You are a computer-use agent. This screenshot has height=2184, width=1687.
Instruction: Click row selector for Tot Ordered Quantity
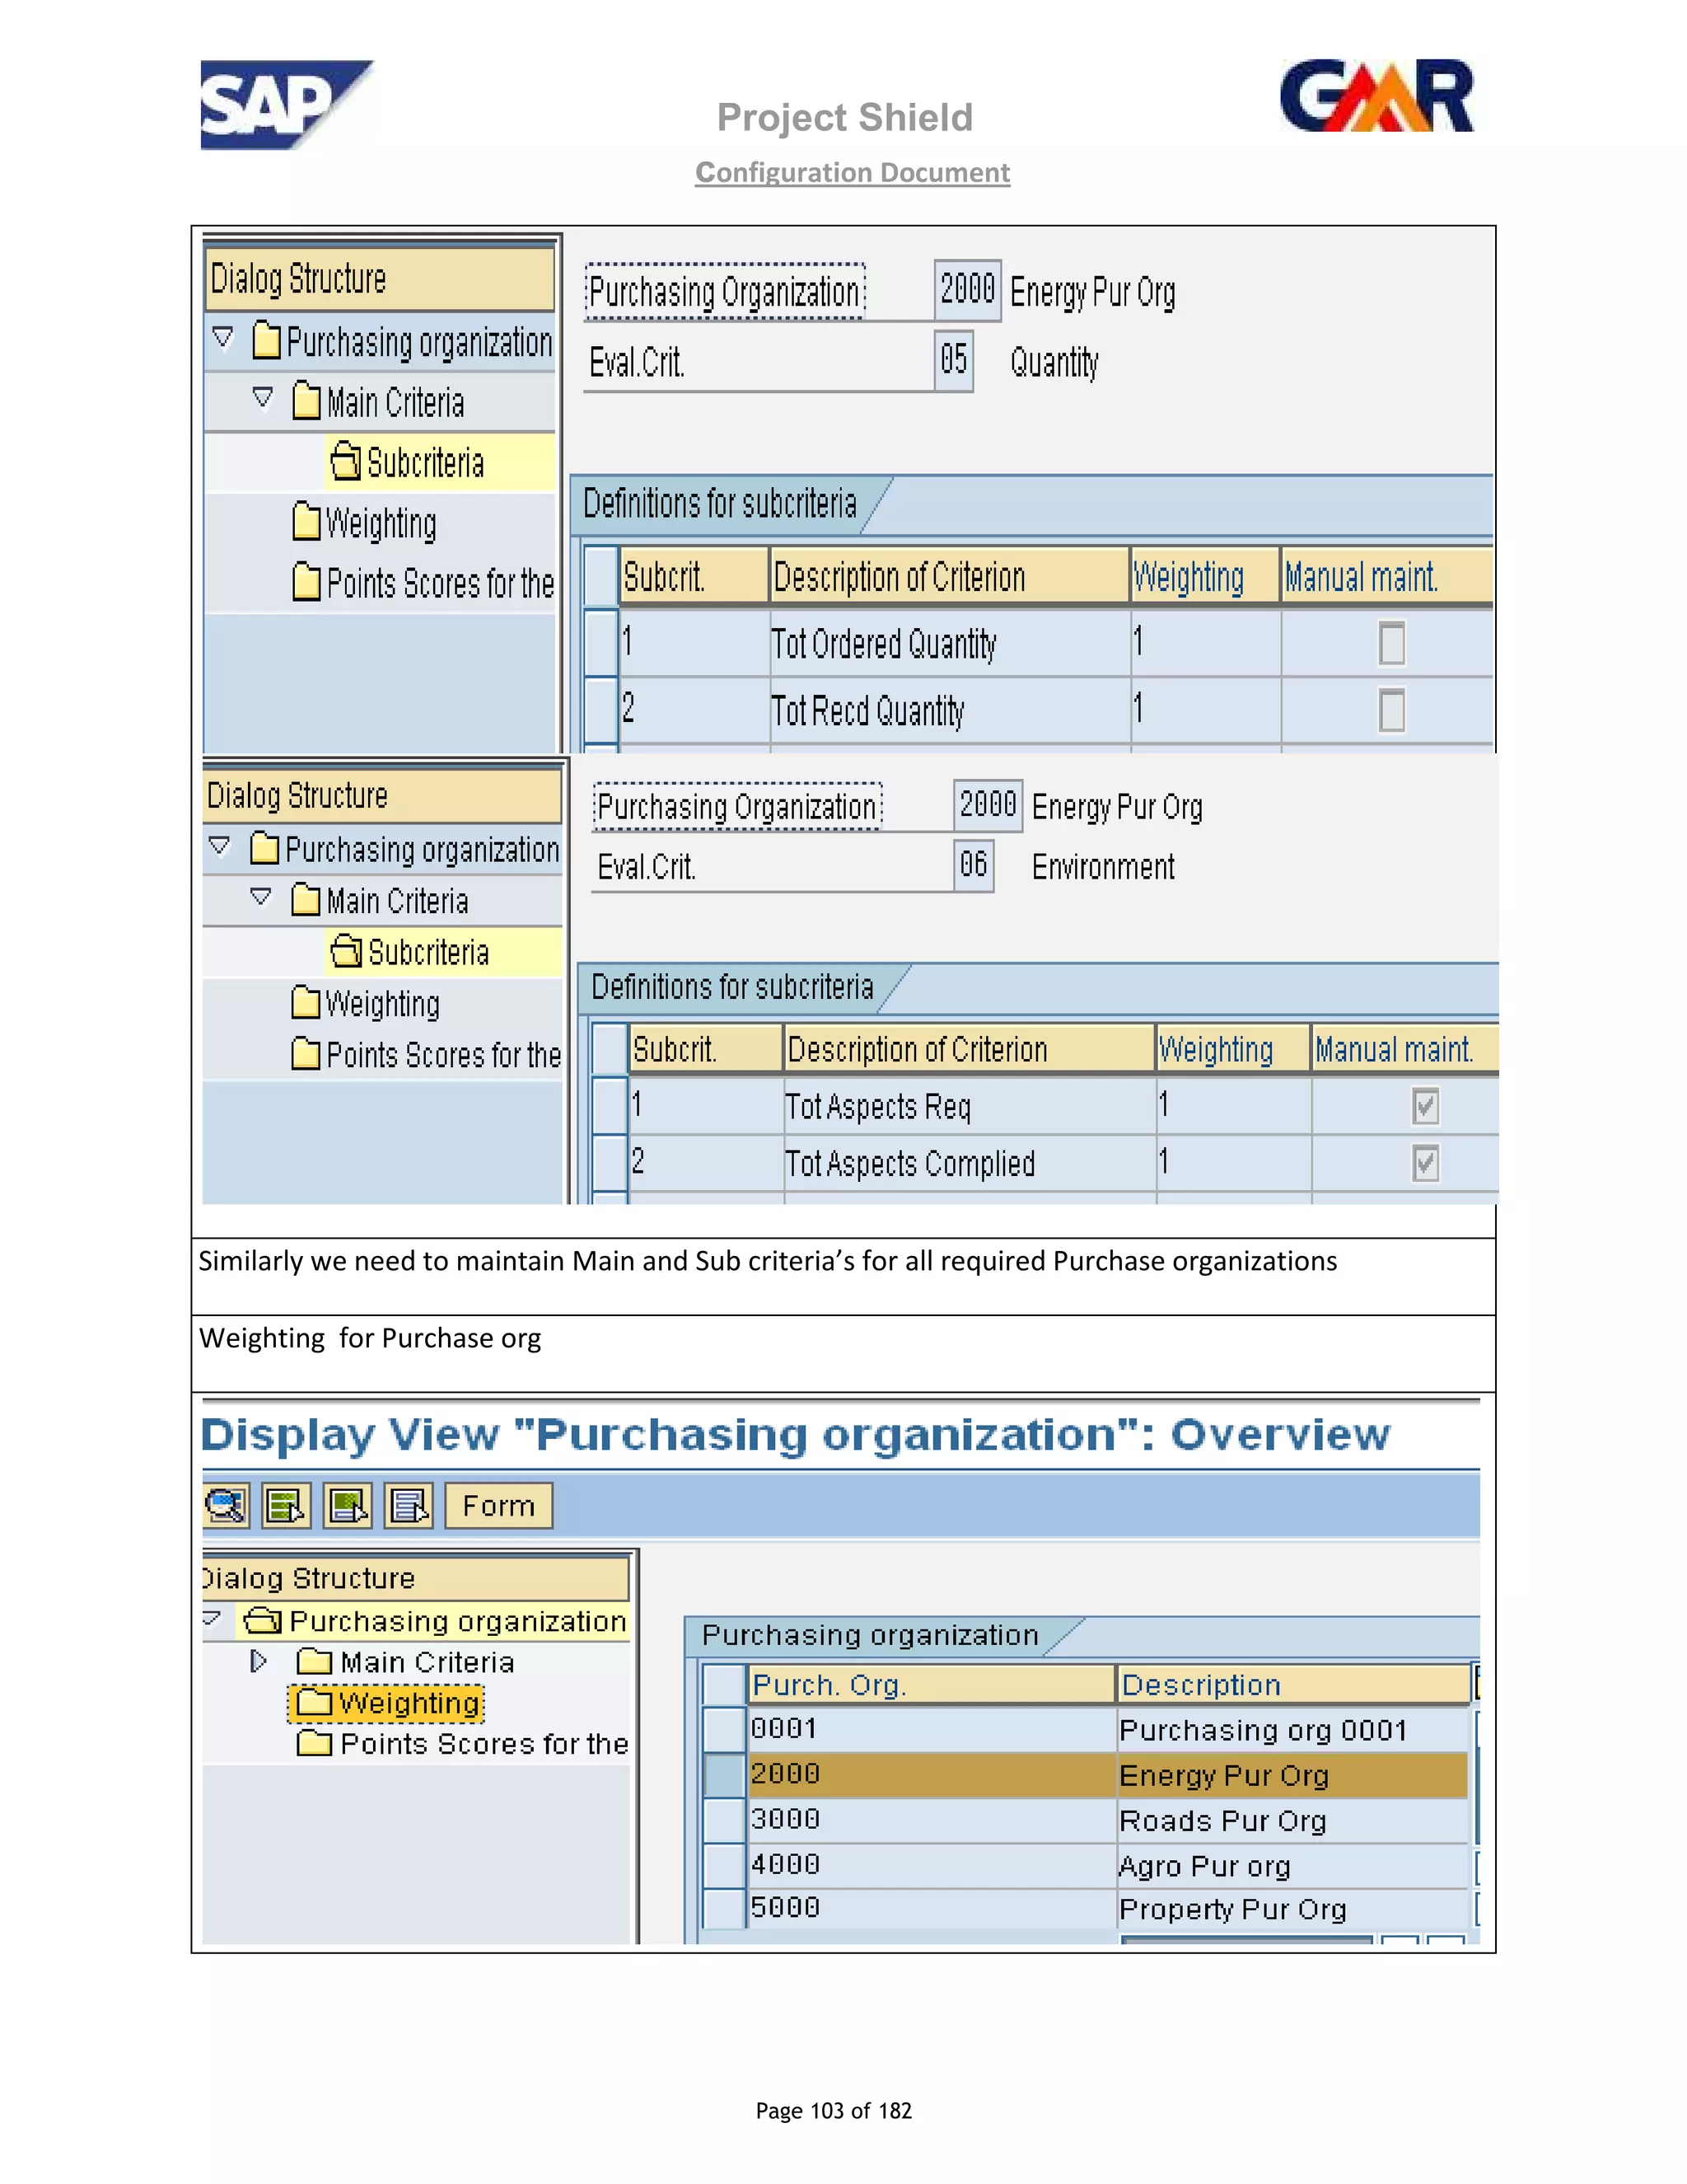click(x=600, y=643)
